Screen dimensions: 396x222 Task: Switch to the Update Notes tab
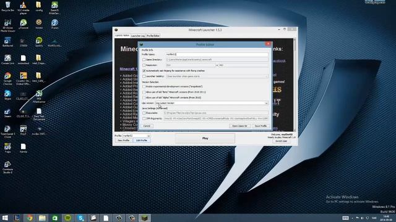[122, 36]
